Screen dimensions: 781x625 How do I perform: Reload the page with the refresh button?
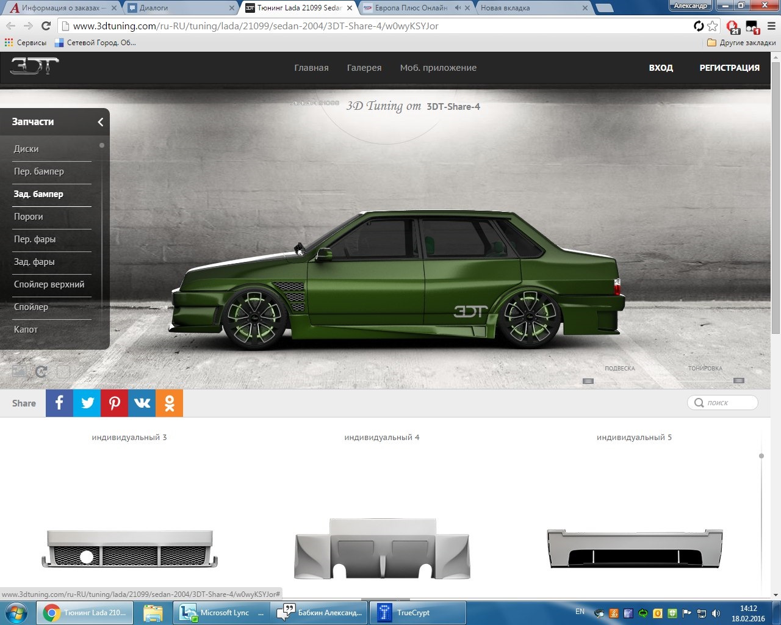pos(46,26)
